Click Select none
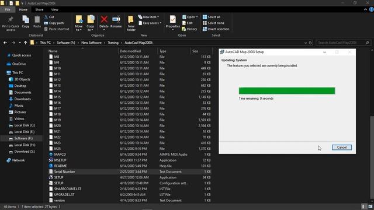This screenshot has height=210, width=374. [x=213, y=23]
